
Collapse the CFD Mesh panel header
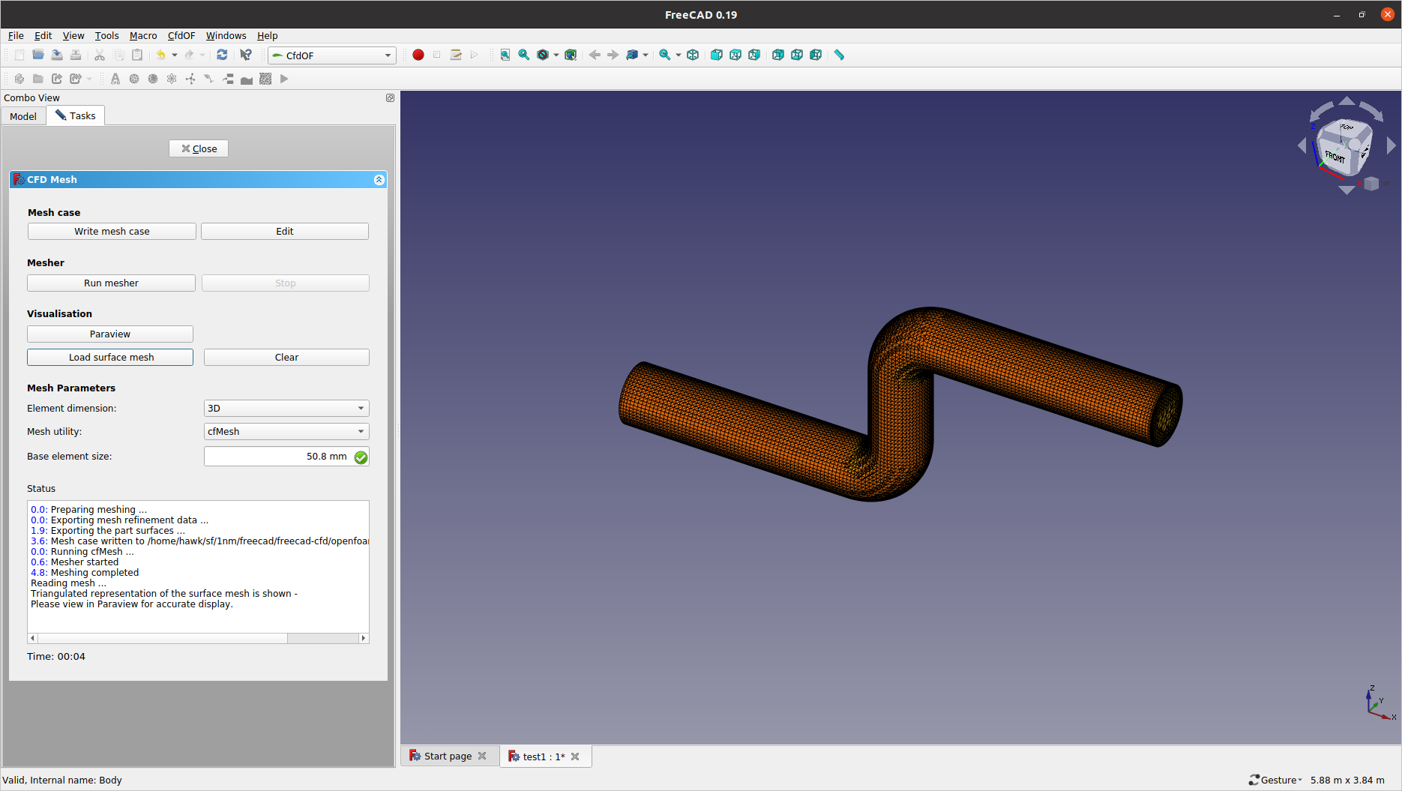click(x=379, y=180)
